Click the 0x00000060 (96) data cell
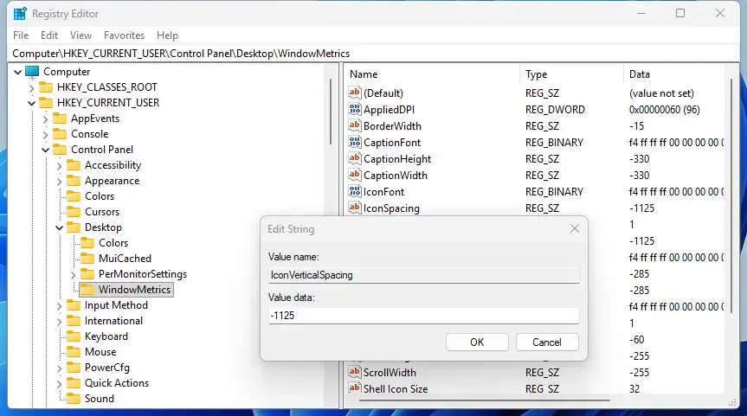Screen dimensions: 747x416 point(664,110)
